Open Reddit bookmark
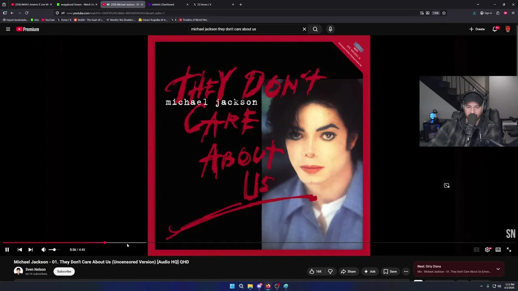Image resolution: width=518 pixels, height=291 pixels. click(x=89, y=20)
